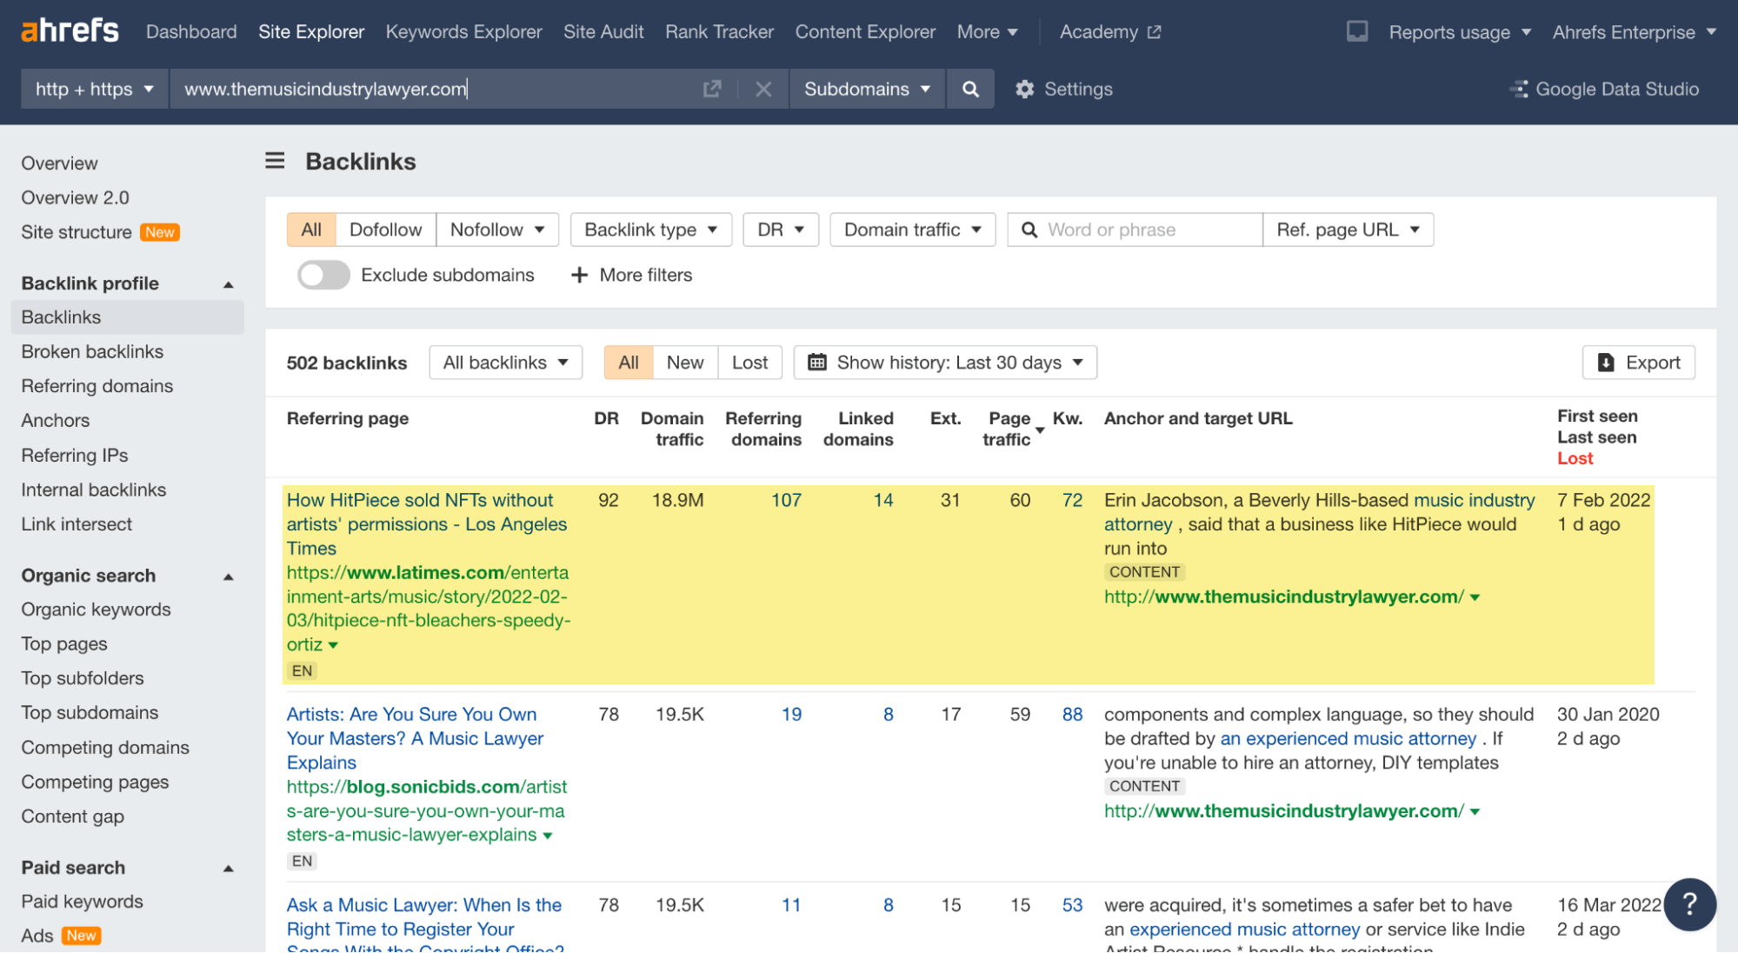The width and height of the screenshot is (1738, 953).
Task: Click the Kw. value 88
Action: [x=1072, y=714]
